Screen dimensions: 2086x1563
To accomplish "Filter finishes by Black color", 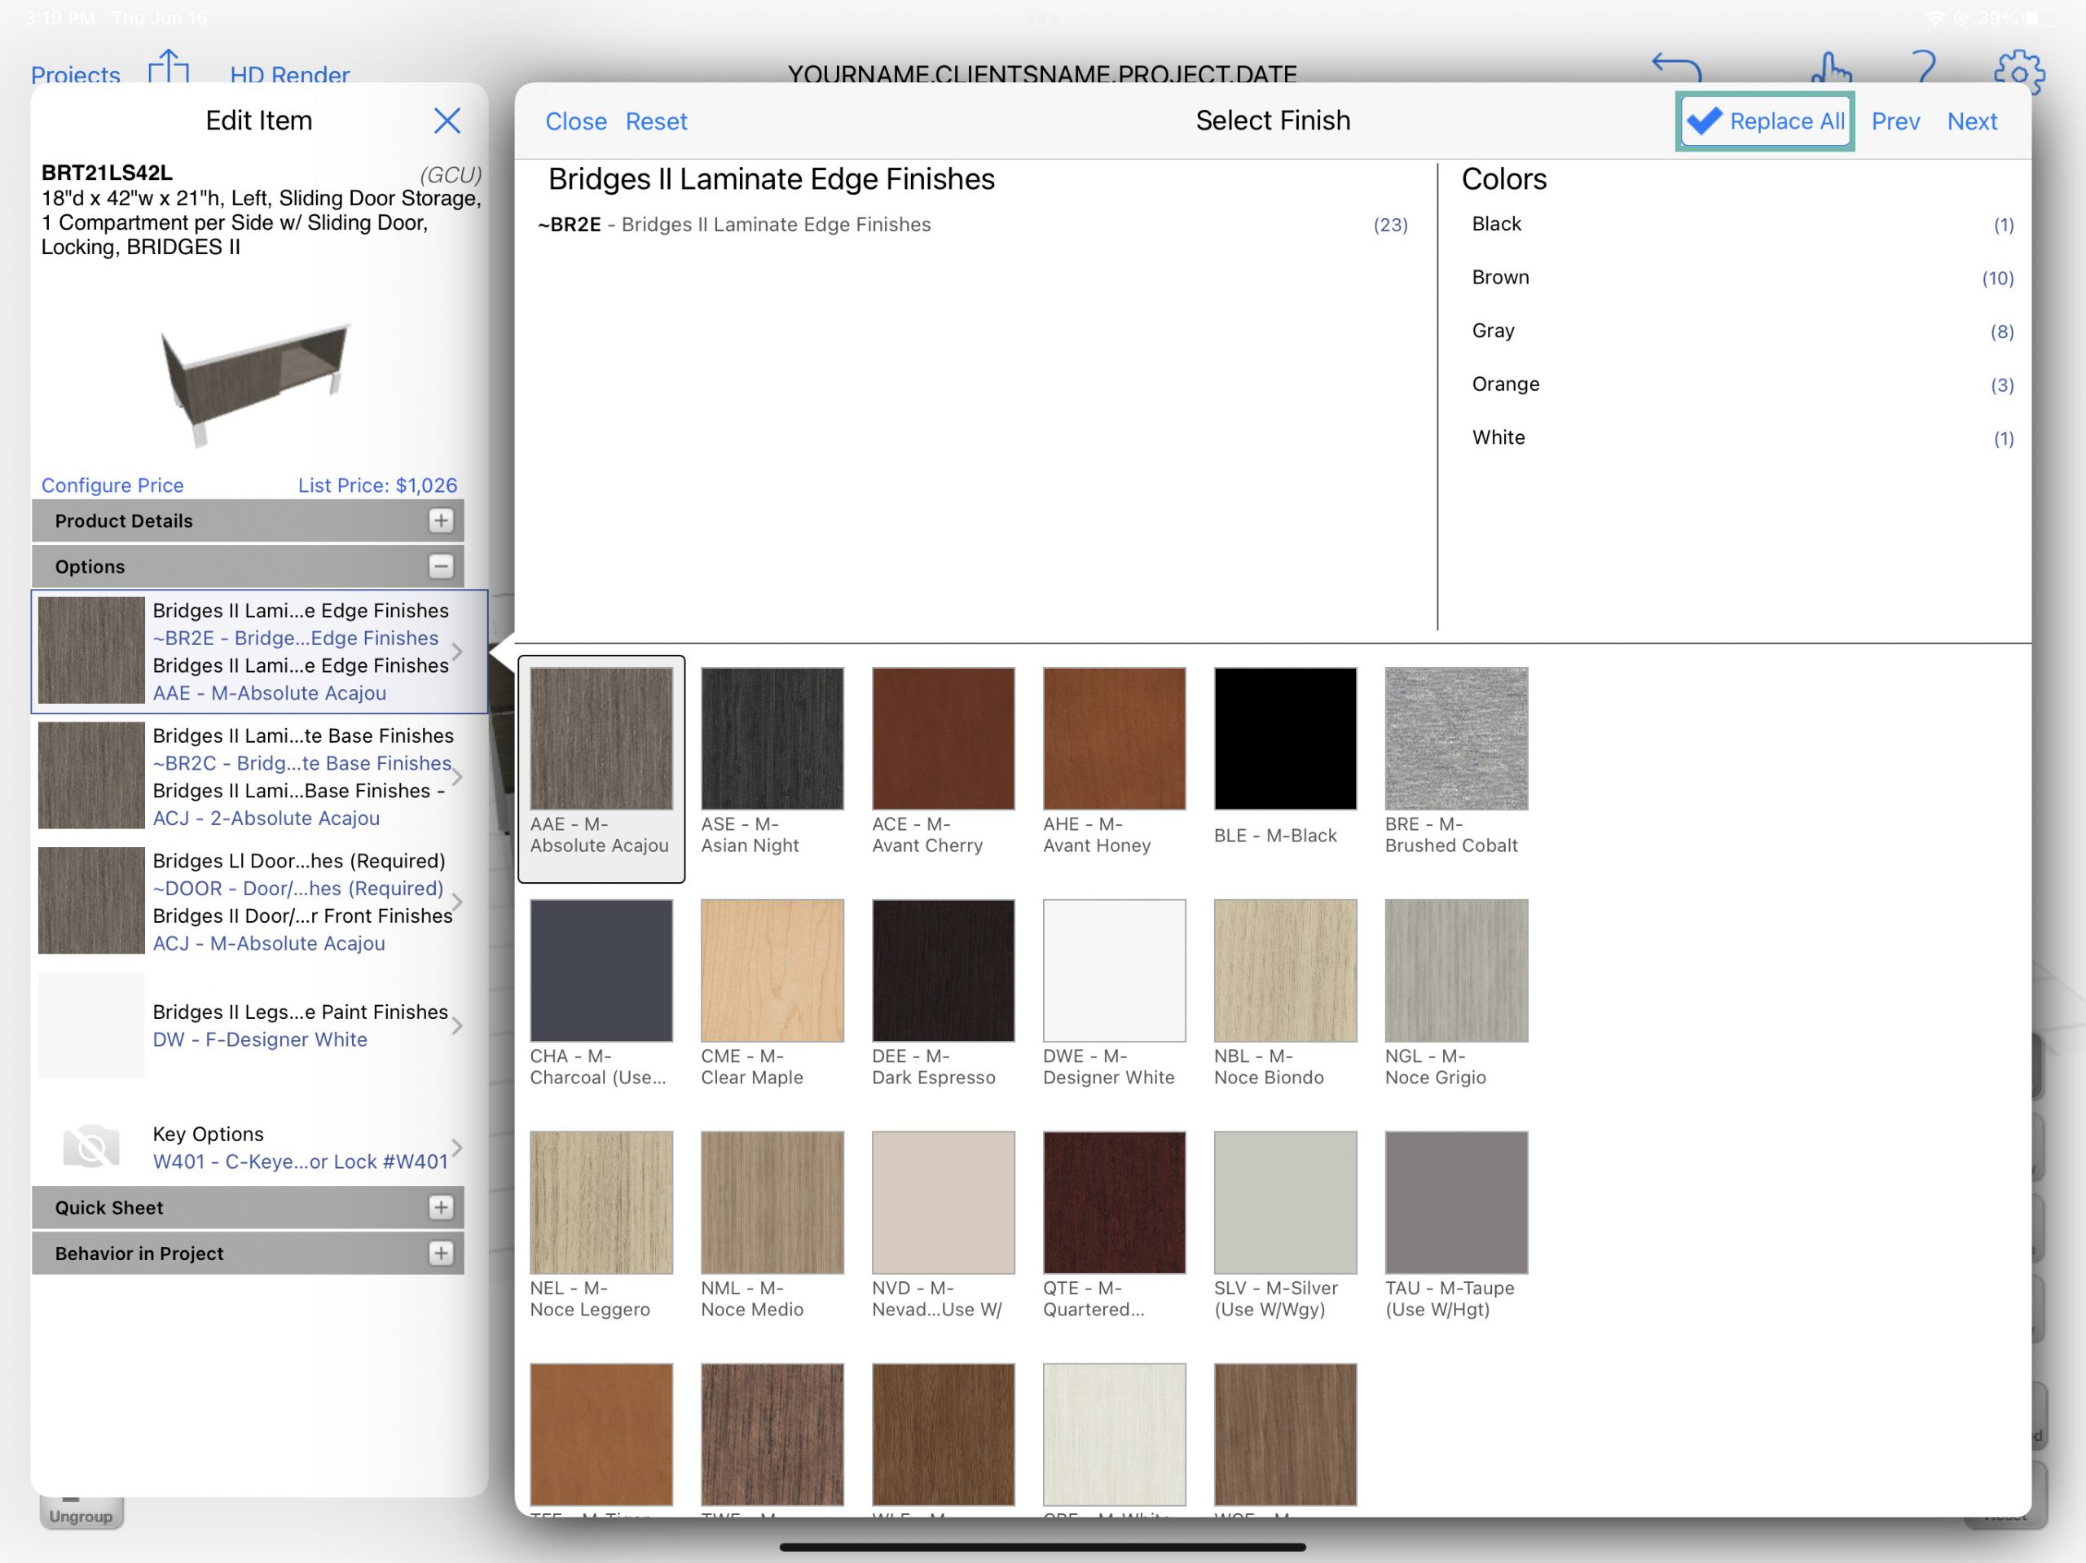I will 1742,224.
